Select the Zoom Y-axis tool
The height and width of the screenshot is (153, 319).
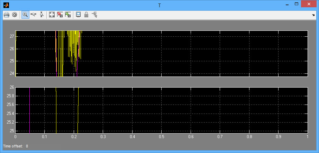(x=42, y=15)
